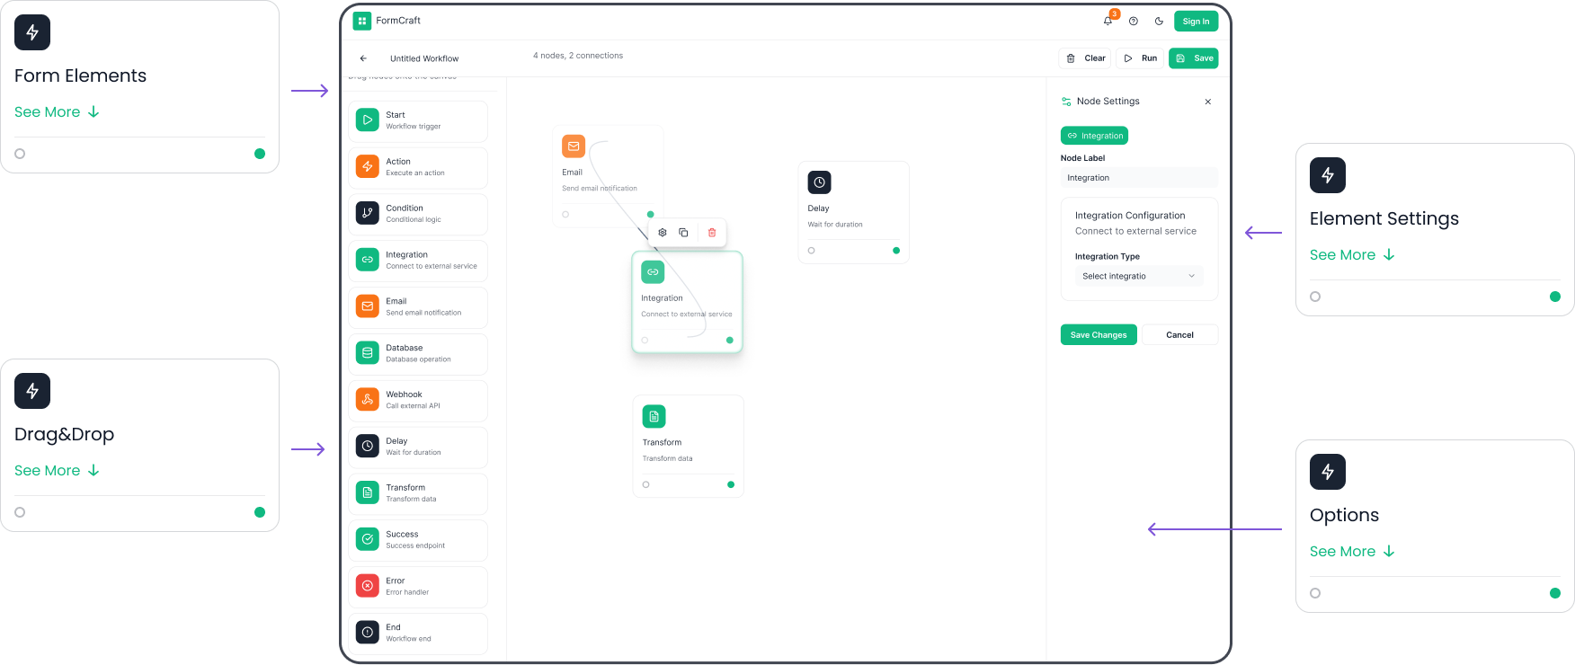Click the input port on Transform canvas node
Viewport: 1575px width, 665px height.
coord(646,484)
